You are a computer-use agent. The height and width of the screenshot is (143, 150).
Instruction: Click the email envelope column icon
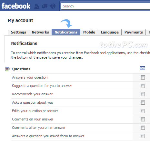coord(143,68)
